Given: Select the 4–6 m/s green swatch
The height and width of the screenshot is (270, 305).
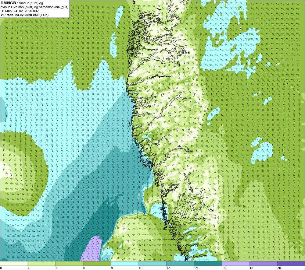Looking at the screenshot, I should pyautogui.click(x=69, y=263).
